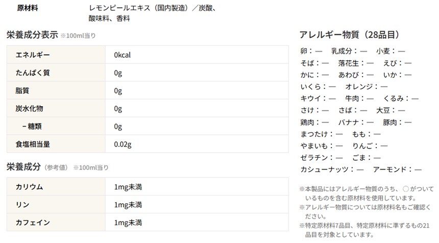Click the 脂質 row label
The width and height of the screenshot is (439, 243).
22,91
